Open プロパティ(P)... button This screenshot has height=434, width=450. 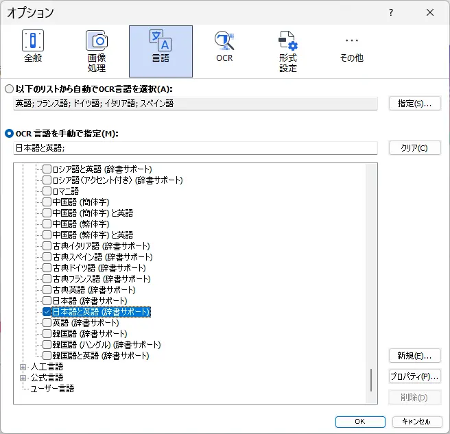(415, 376)
